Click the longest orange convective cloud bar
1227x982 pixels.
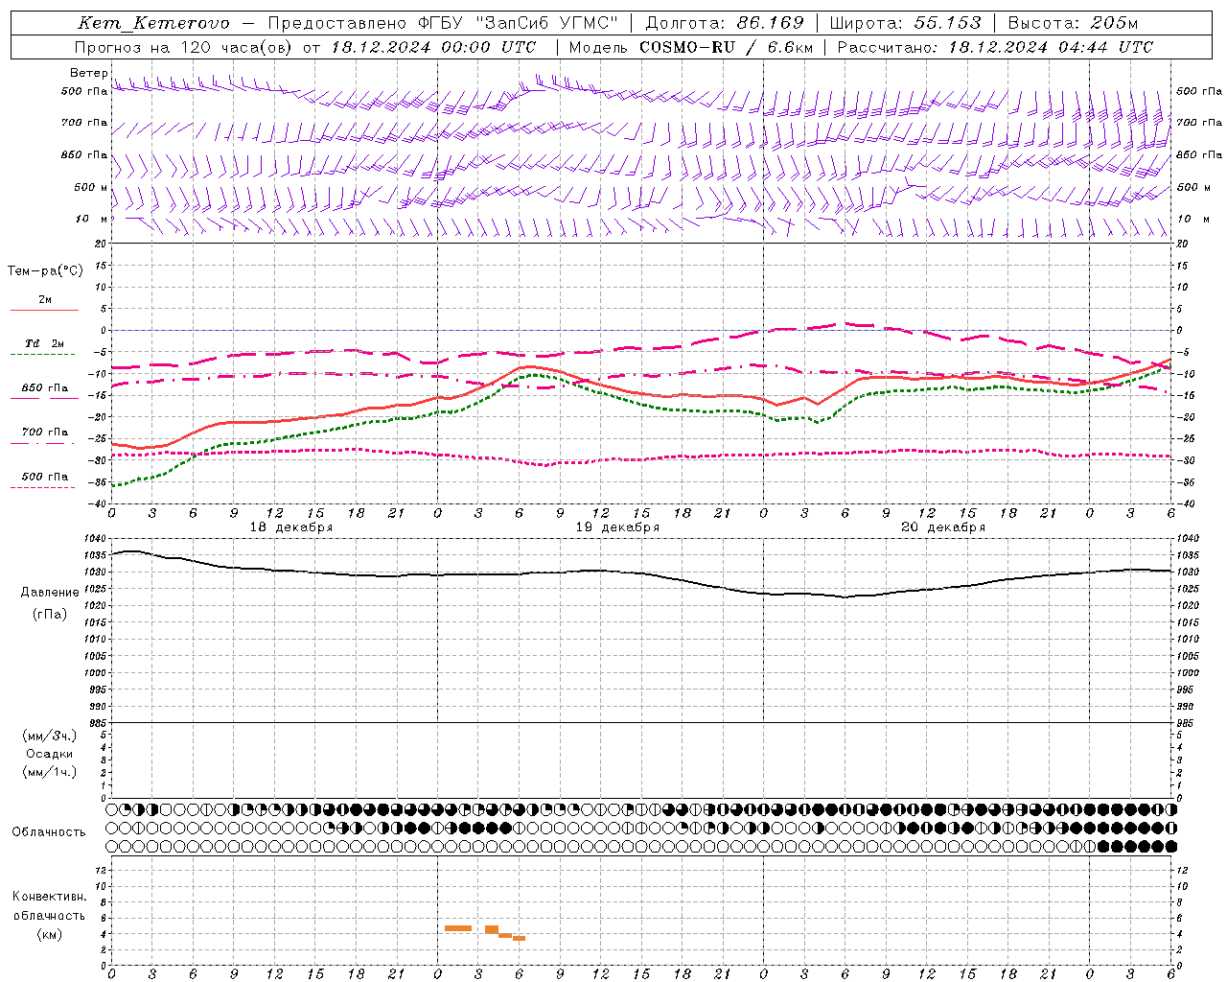458,928
